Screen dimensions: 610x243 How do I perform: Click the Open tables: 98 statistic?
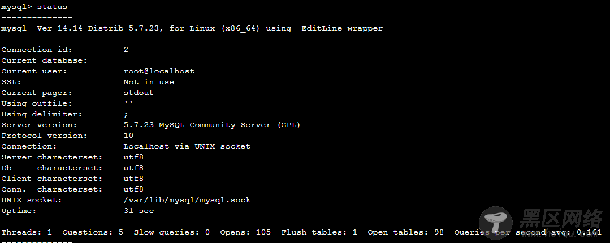click(x=406, y=232)
